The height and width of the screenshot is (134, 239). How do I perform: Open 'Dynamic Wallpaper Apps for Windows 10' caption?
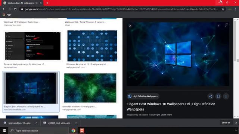pyautogui.click(x=25, y=64)
